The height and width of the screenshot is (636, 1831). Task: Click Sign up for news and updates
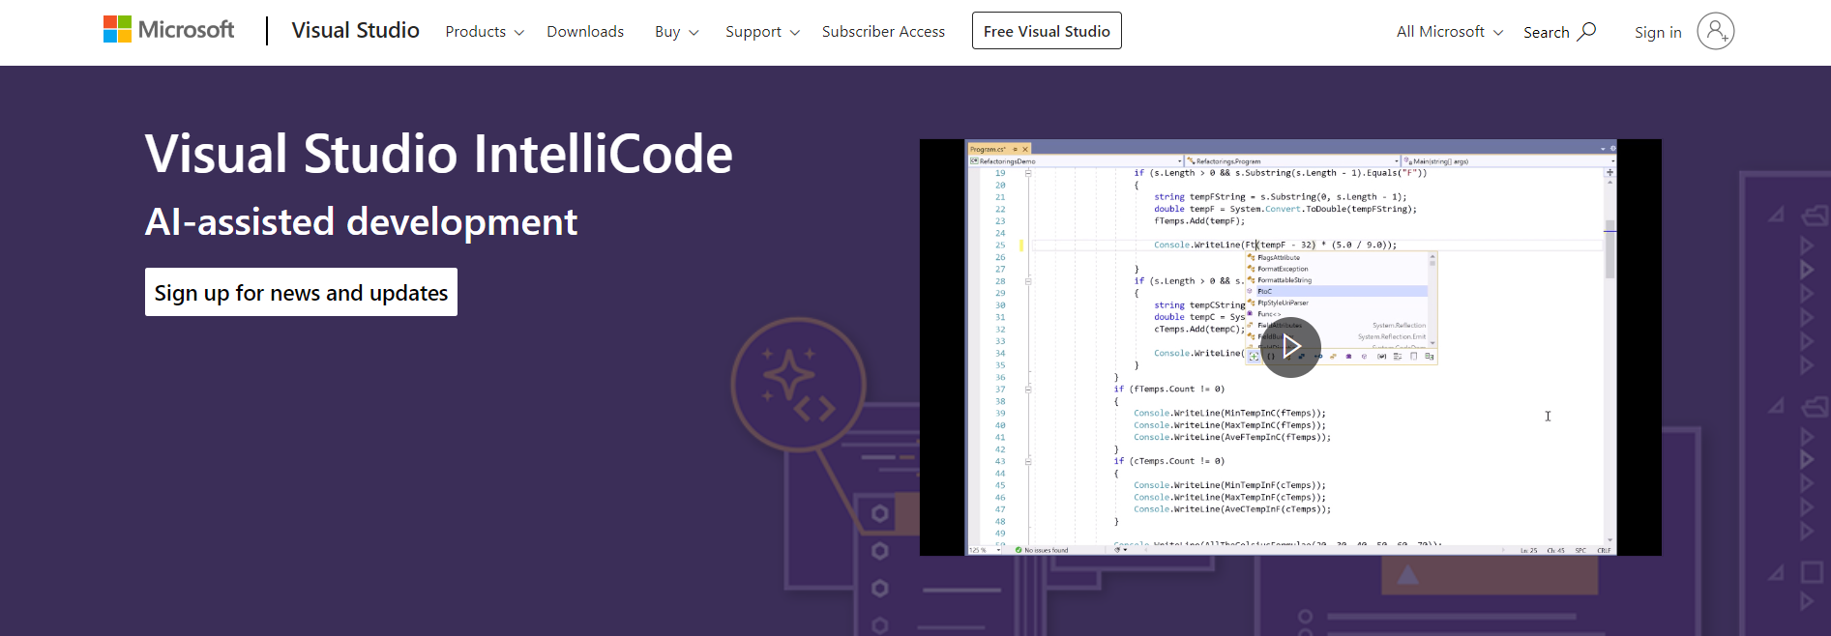pos(301,292)
